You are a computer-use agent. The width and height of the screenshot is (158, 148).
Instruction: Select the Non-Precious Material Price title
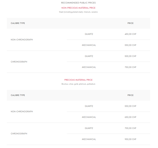(x=78, y=8)
